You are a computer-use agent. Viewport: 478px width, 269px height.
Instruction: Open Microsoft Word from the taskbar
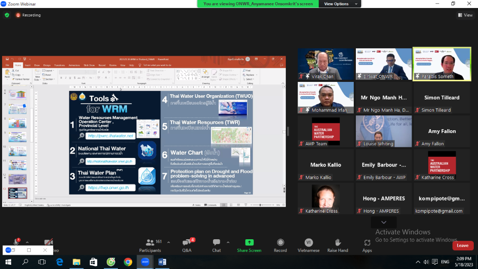[x=161, y=262]
